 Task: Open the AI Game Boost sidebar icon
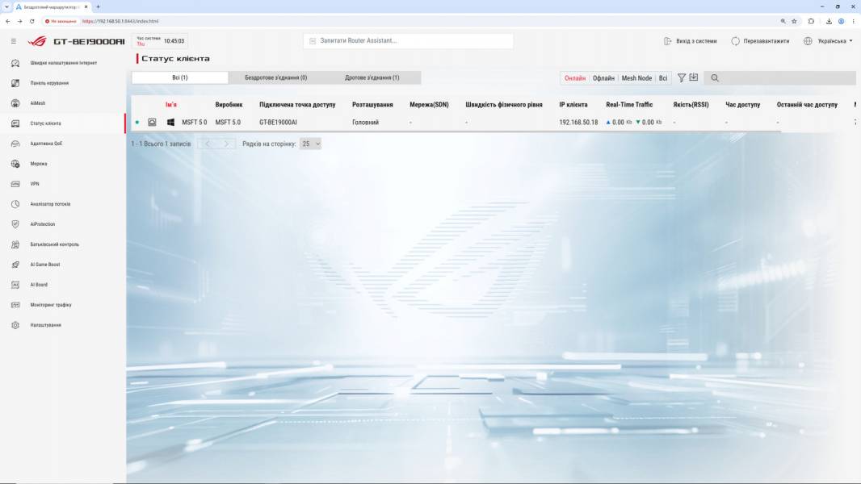(15, 265)
